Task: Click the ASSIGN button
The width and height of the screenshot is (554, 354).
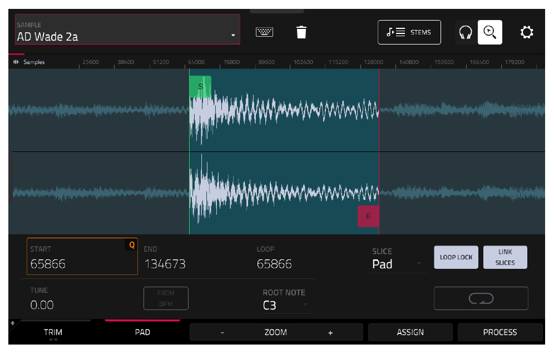Action: (410, 332)
